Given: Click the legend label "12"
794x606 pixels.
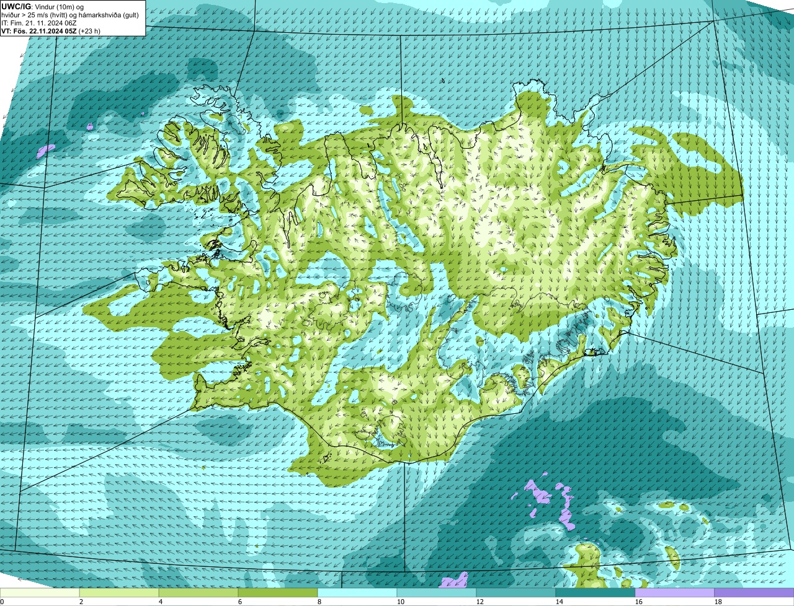Looking at the screenshot, I should 480,602.
